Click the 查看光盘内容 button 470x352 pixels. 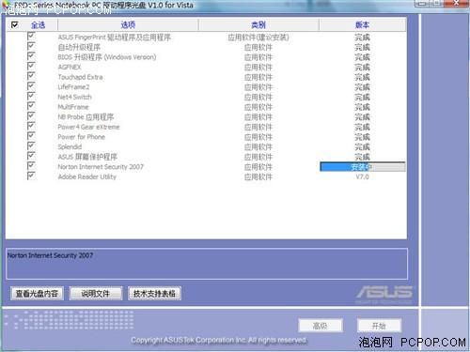coord(37,294)
